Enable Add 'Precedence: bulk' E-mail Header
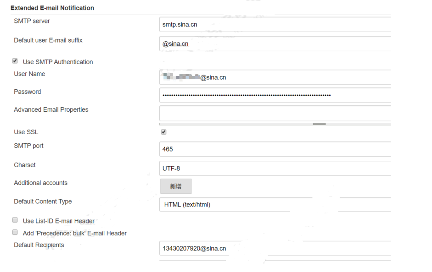The image size is (432, 272). pos(15,233)
